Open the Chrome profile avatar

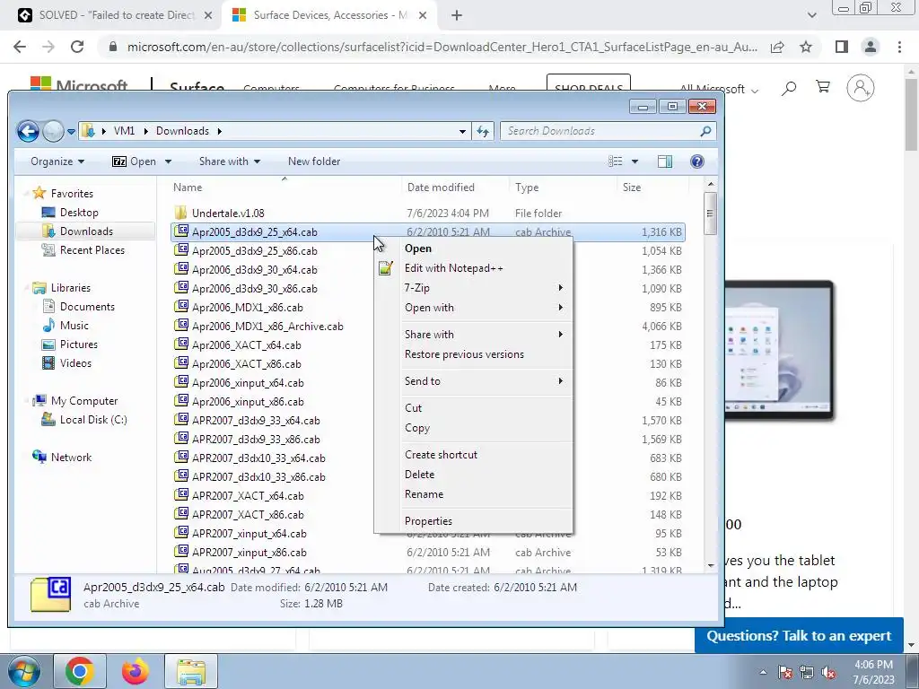pos(871,47)
